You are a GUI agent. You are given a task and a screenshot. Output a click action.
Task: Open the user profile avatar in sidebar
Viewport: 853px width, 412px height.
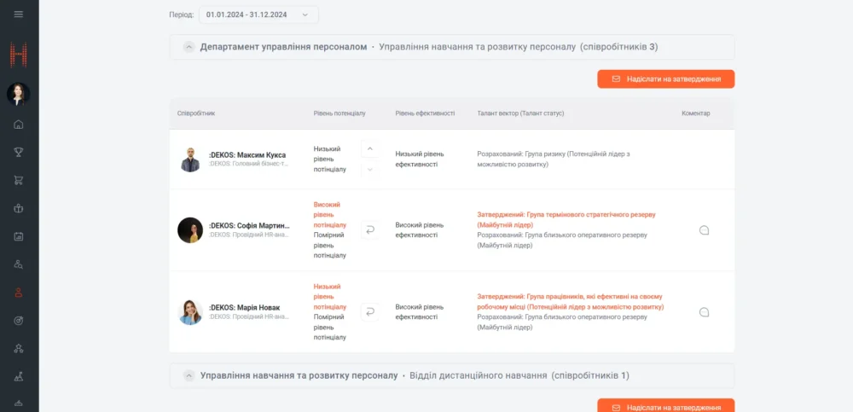19,94
